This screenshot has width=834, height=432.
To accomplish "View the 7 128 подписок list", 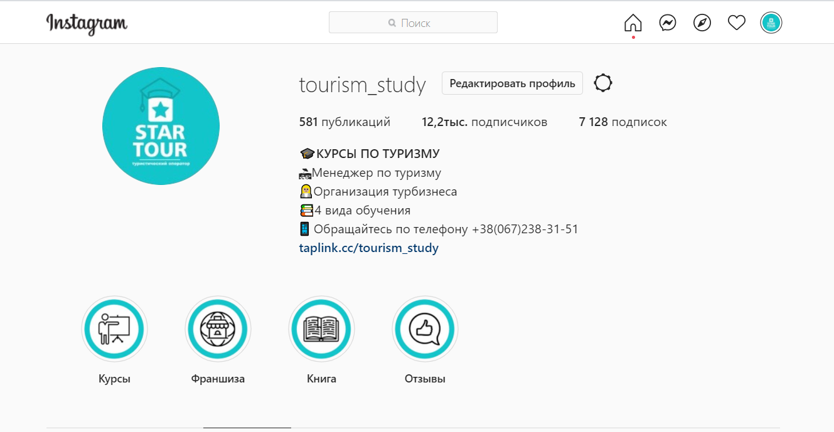I will pos(623,122).
